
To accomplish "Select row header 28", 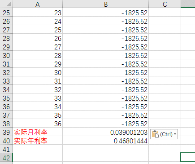I will coord(6,38).
